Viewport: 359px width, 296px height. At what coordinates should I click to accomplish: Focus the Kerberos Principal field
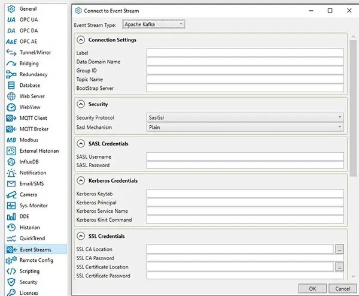pos(245,203)
